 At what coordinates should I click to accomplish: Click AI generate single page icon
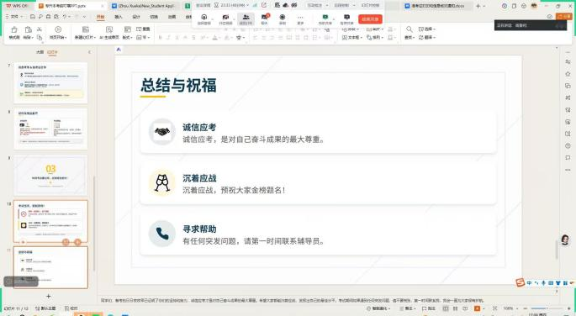click(109, 29)
